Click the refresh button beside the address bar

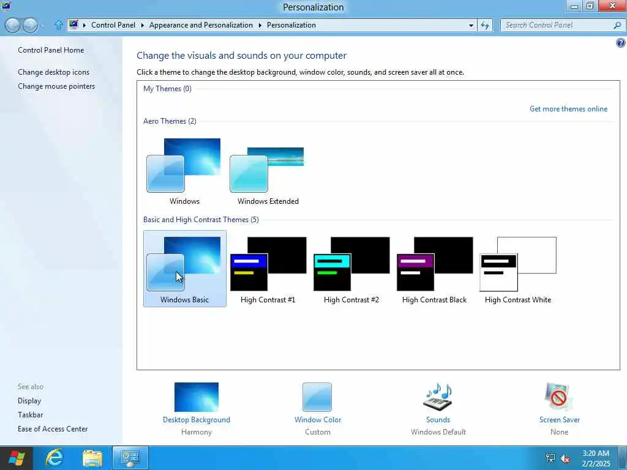tap(485, 25)
